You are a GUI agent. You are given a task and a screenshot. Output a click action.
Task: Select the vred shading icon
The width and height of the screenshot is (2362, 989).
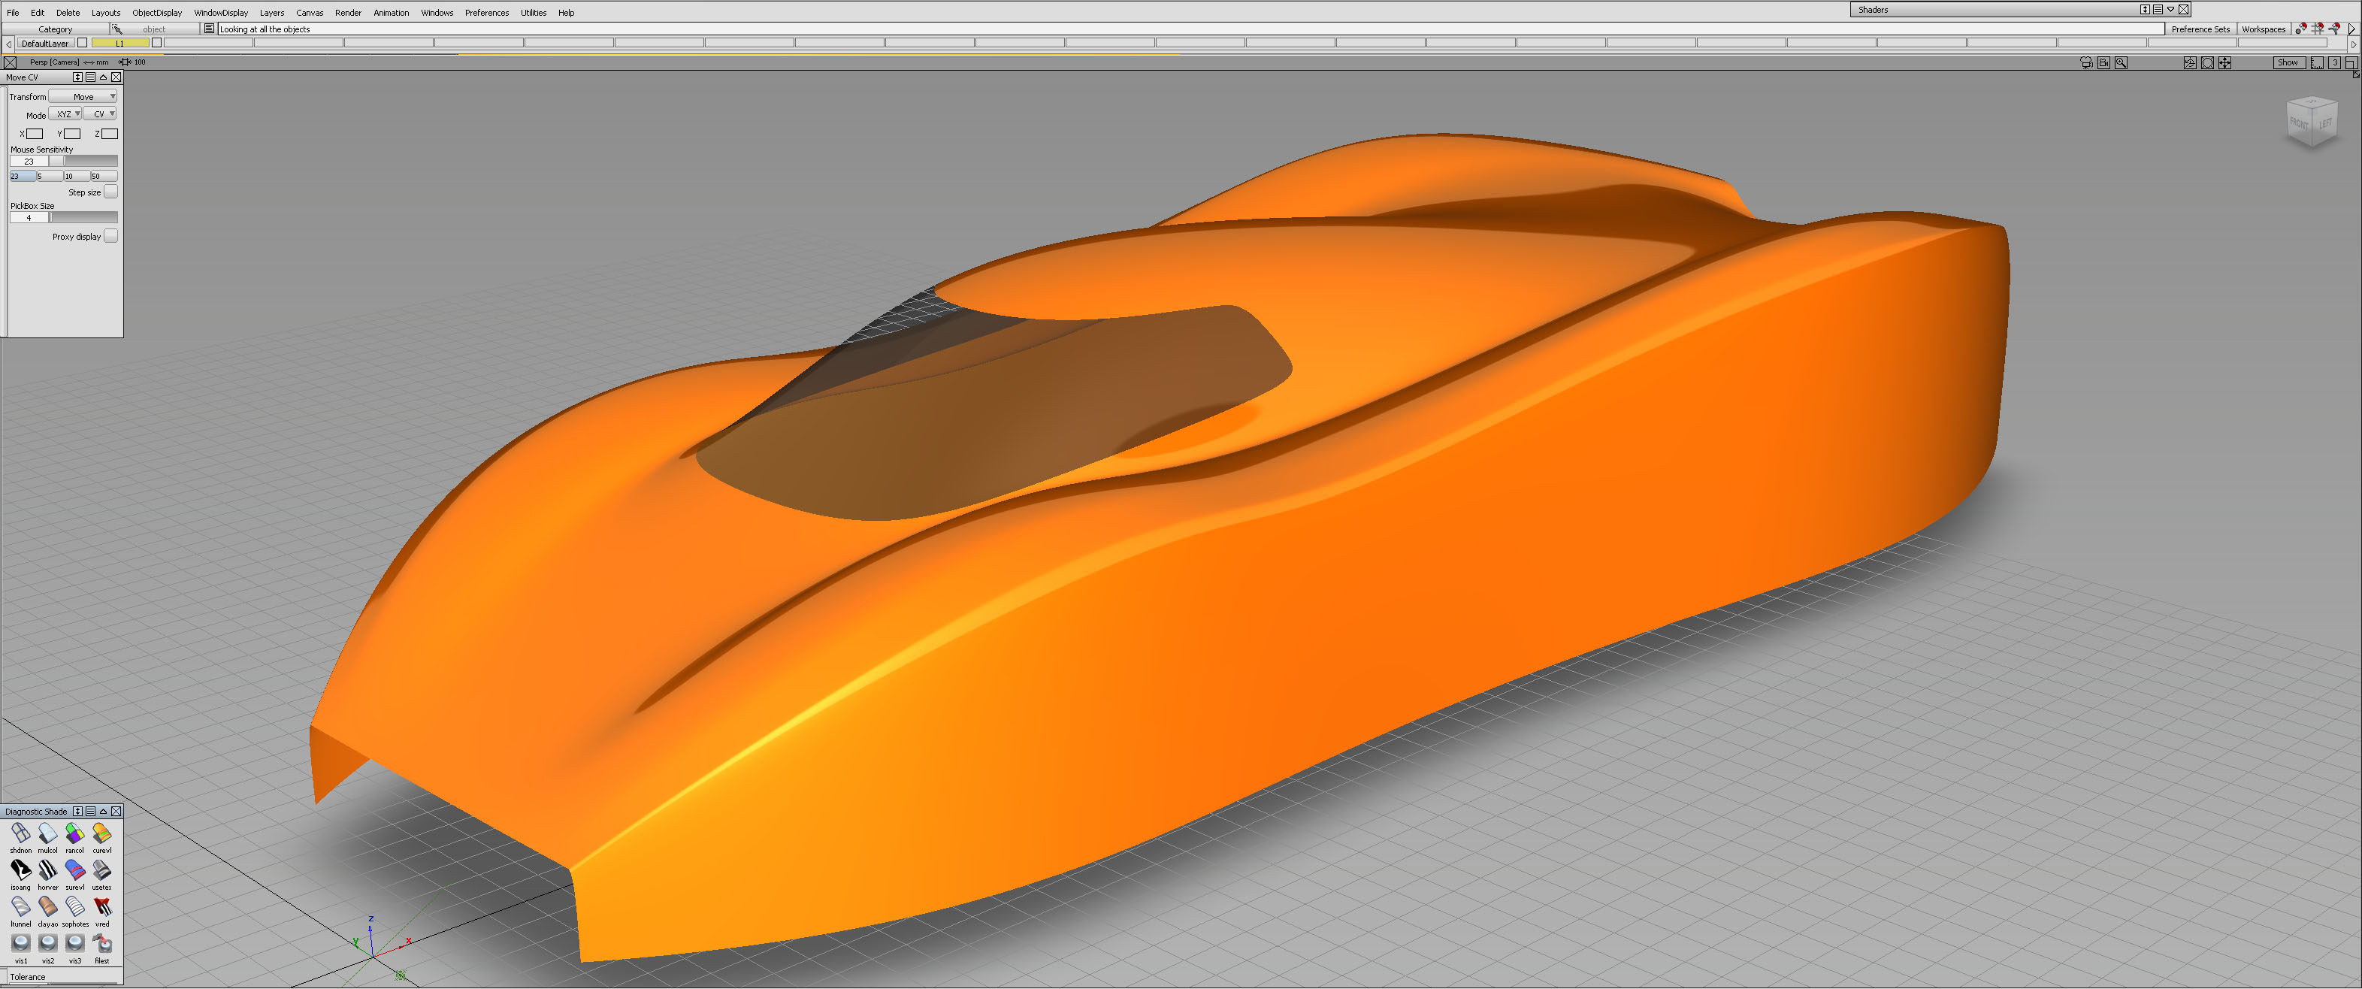coord(101,906)
